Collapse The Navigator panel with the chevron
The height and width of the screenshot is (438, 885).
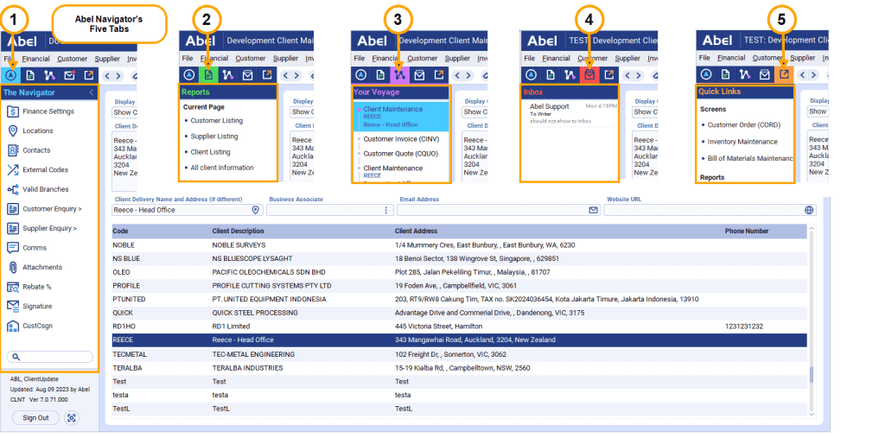(x=92, y=92)
